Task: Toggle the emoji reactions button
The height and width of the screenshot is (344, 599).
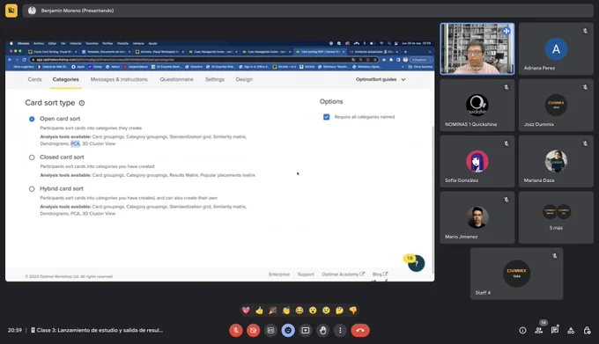Action: 288,330
